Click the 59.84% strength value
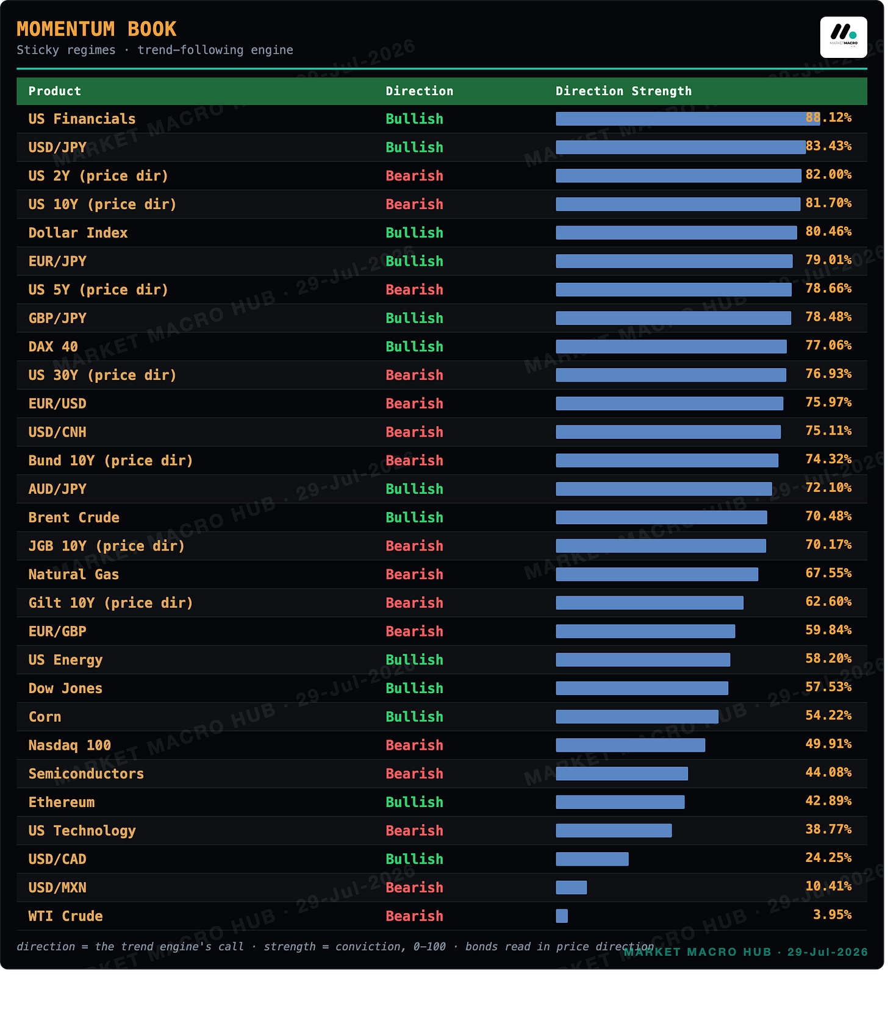The width and height of the screenshot is (888, 1021). 828,630
